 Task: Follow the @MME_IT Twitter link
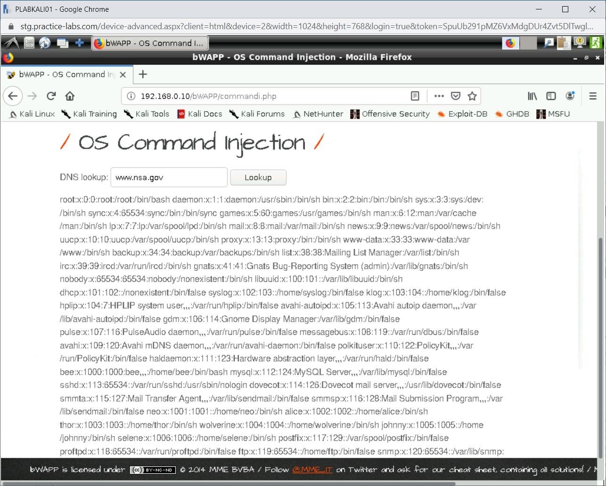click(312, 470)
